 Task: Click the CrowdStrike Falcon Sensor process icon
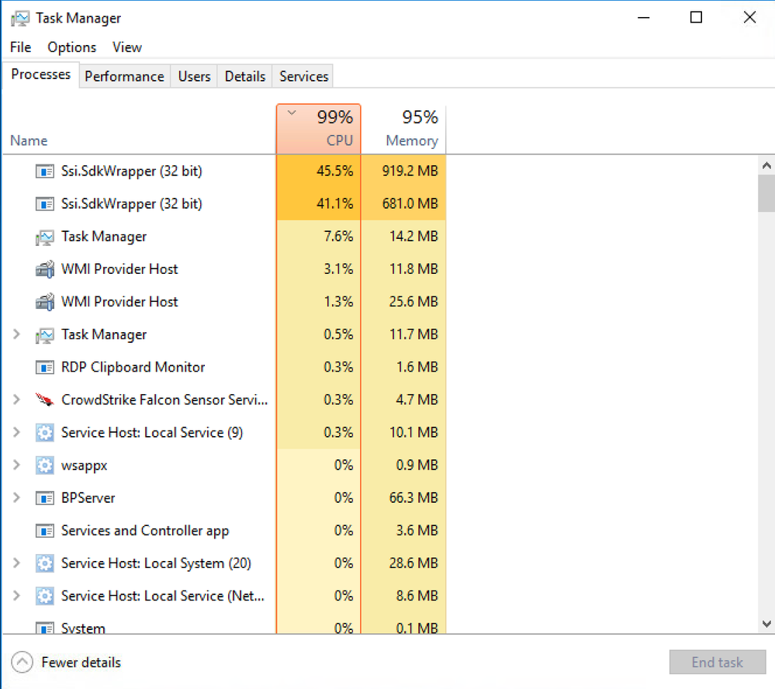pos(44,400)
